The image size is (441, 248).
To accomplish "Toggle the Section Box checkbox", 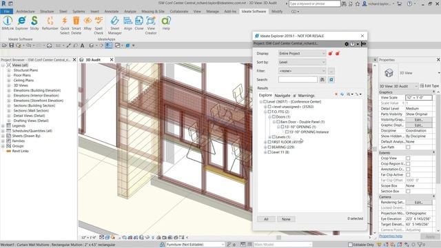I will (408, 192).
